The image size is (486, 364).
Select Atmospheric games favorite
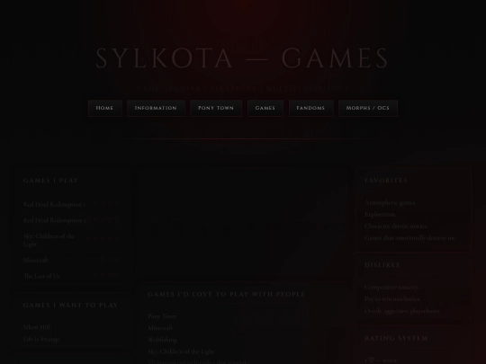tap(391, 202)
